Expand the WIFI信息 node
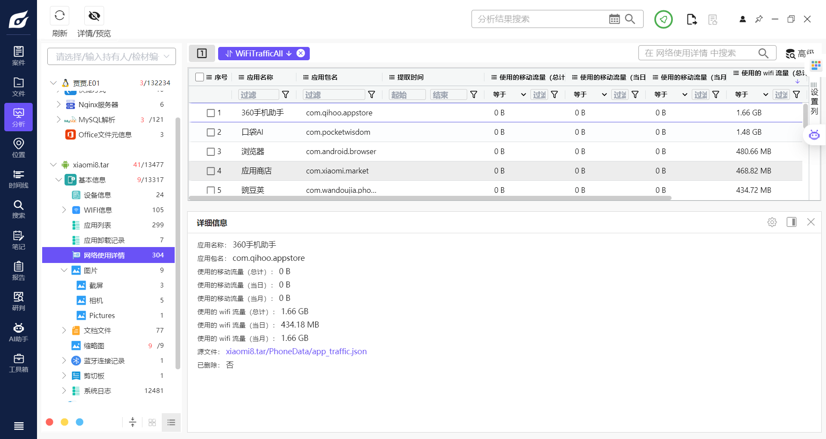 point(64,210)
